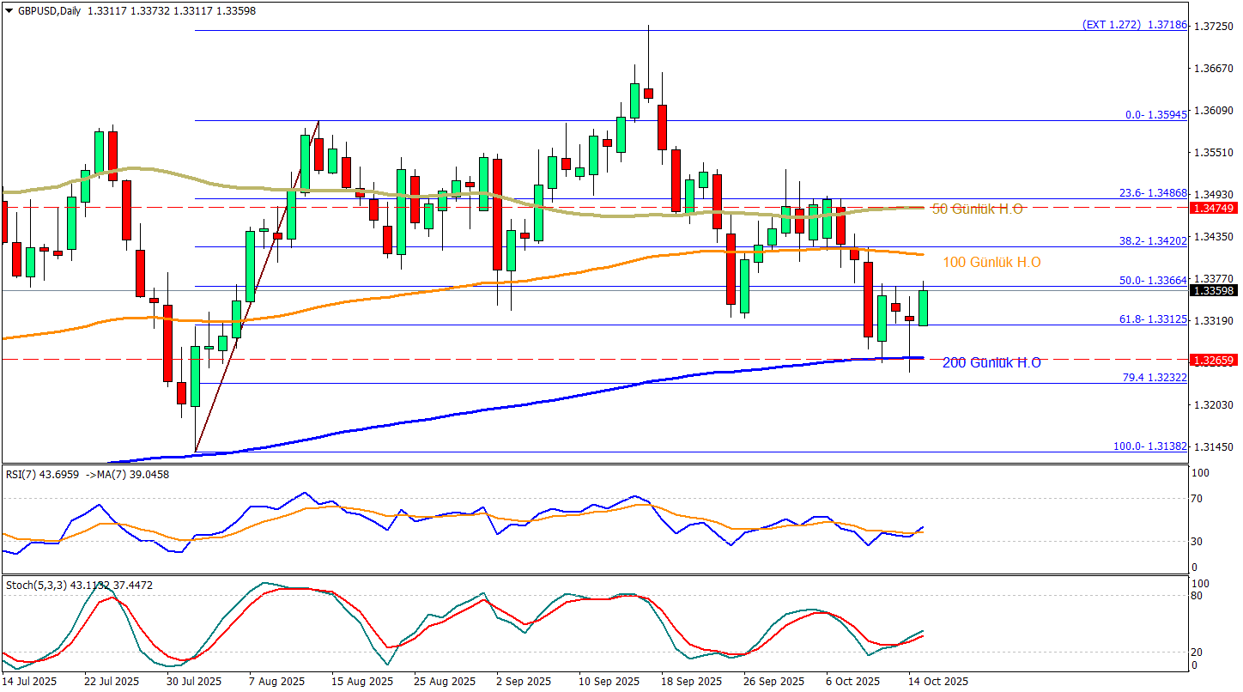Select the latest green candle on the chart

tap(923, 308)
